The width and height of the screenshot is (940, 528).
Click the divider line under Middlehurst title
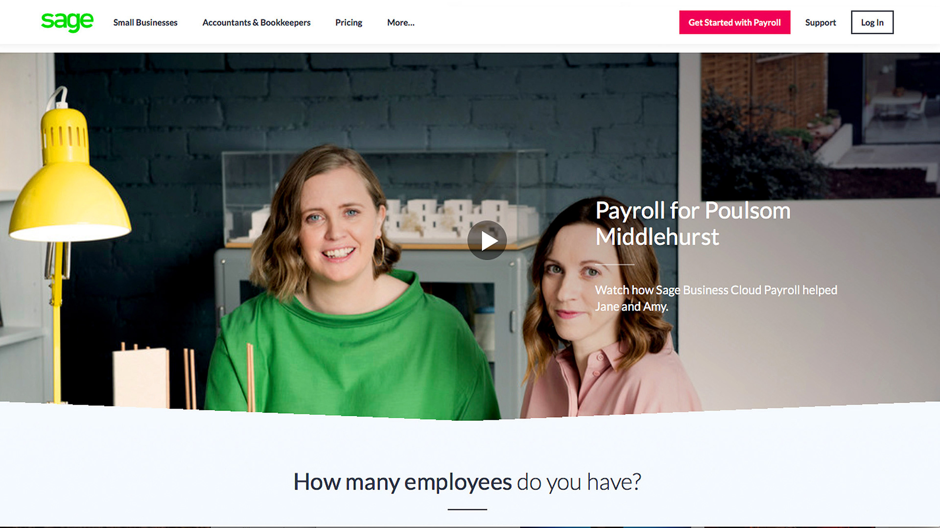[615, 265]
